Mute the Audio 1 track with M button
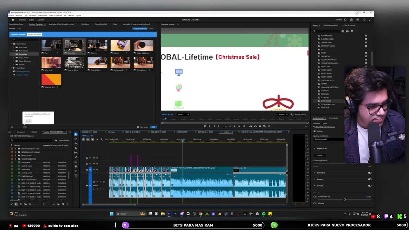This screenshot has width=409, height=230. [97, 182]
